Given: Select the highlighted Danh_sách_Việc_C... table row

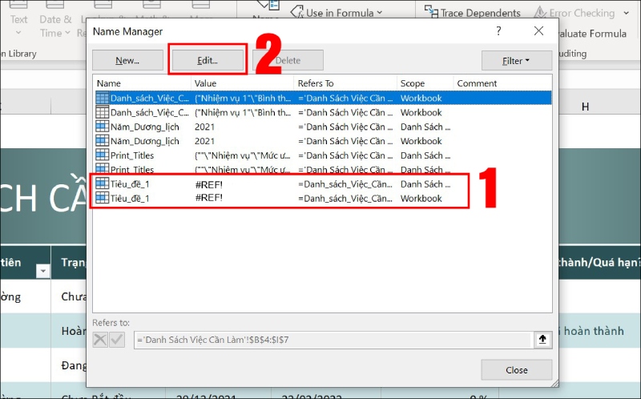Looking at the screenshot, I should [323, 98].
